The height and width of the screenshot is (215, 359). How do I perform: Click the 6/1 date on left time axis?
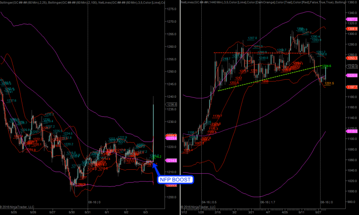(x=107, y=212)
